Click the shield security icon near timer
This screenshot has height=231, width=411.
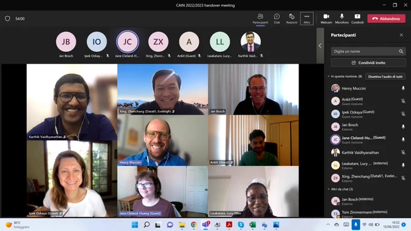tap(7, 19)
